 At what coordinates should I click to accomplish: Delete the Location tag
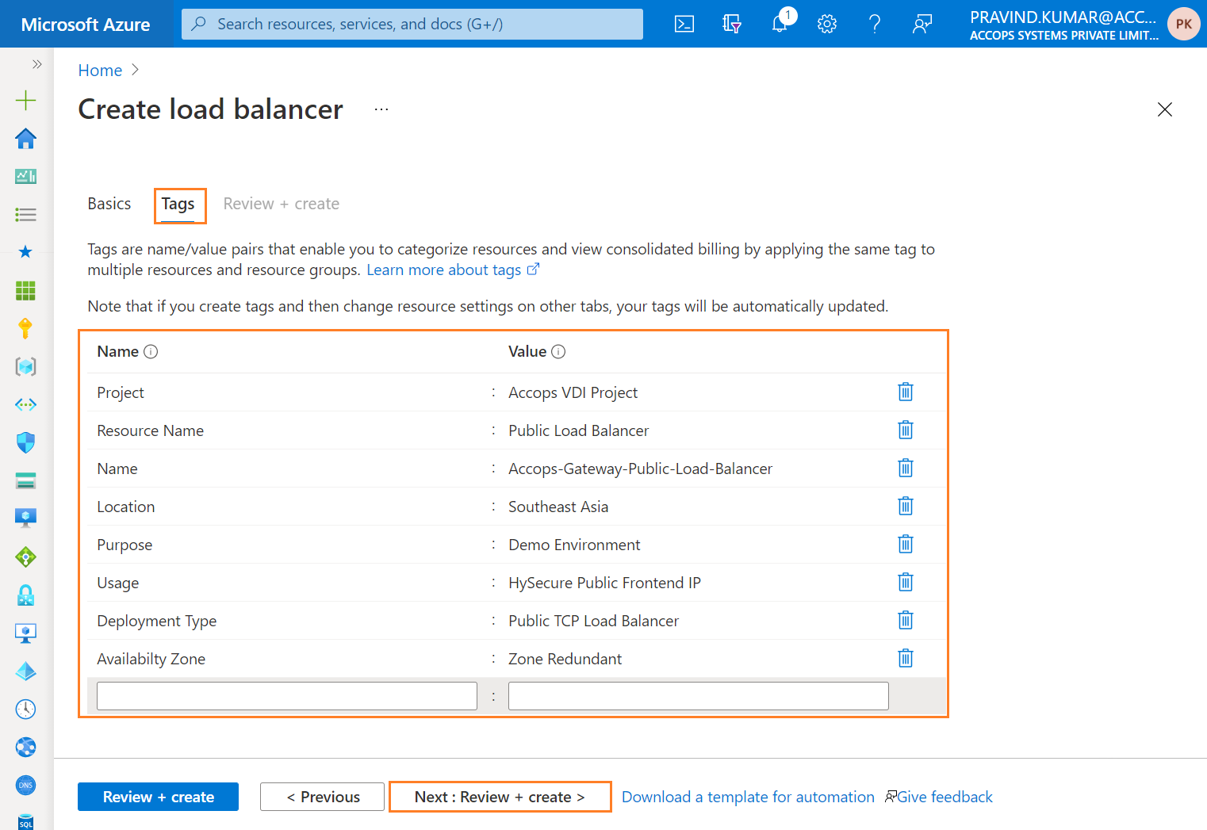[x=906, y=506]
